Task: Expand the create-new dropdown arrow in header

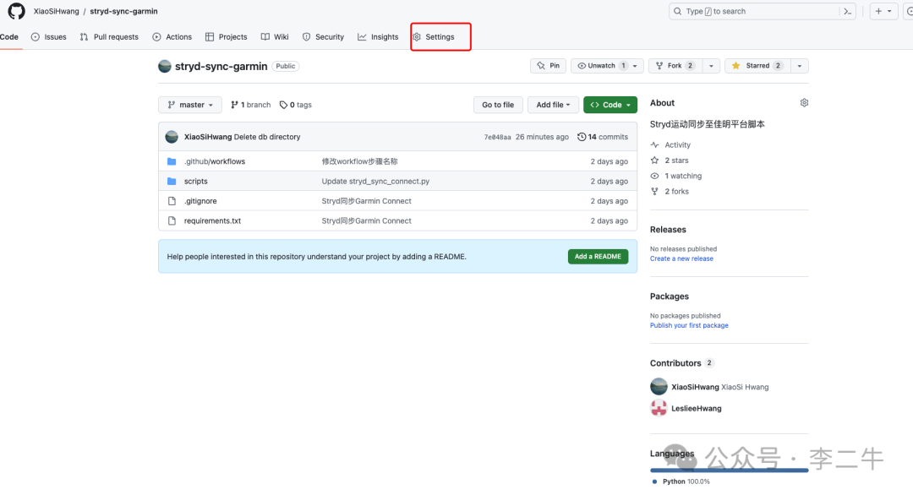Action: pos(889,11)
